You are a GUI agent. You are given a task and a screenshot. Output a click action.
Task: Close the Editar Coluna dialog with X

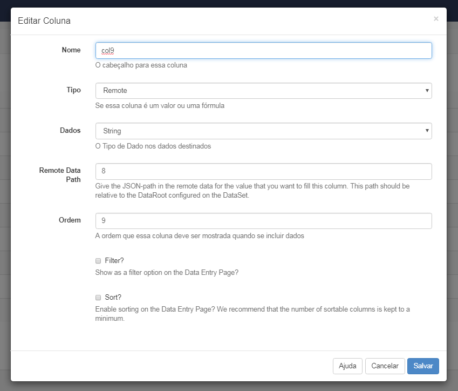(x=436, y=19)
